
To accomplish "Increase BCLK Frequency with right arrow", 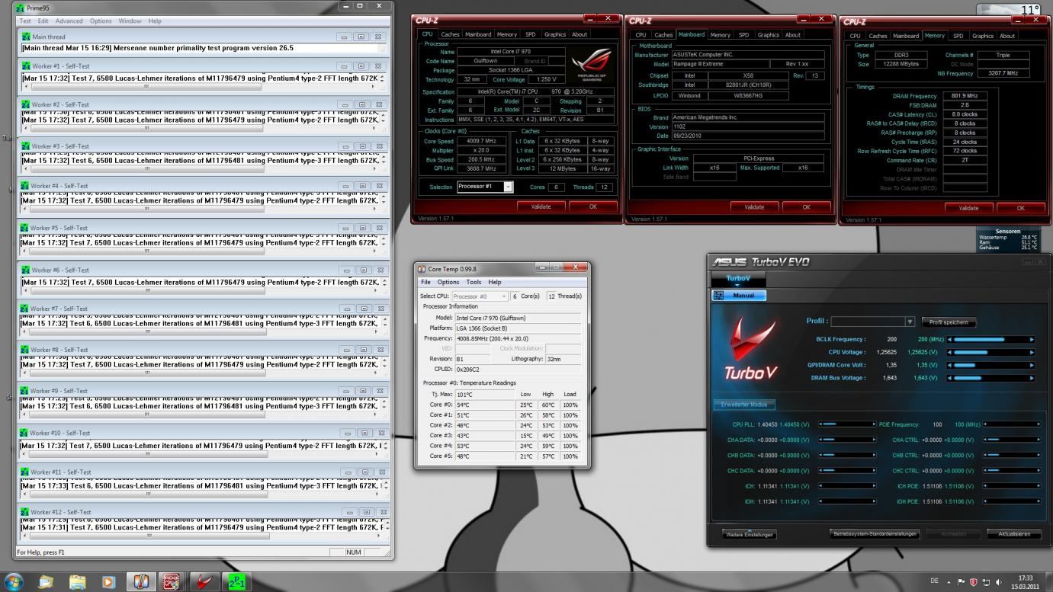I will point(1032,340).
